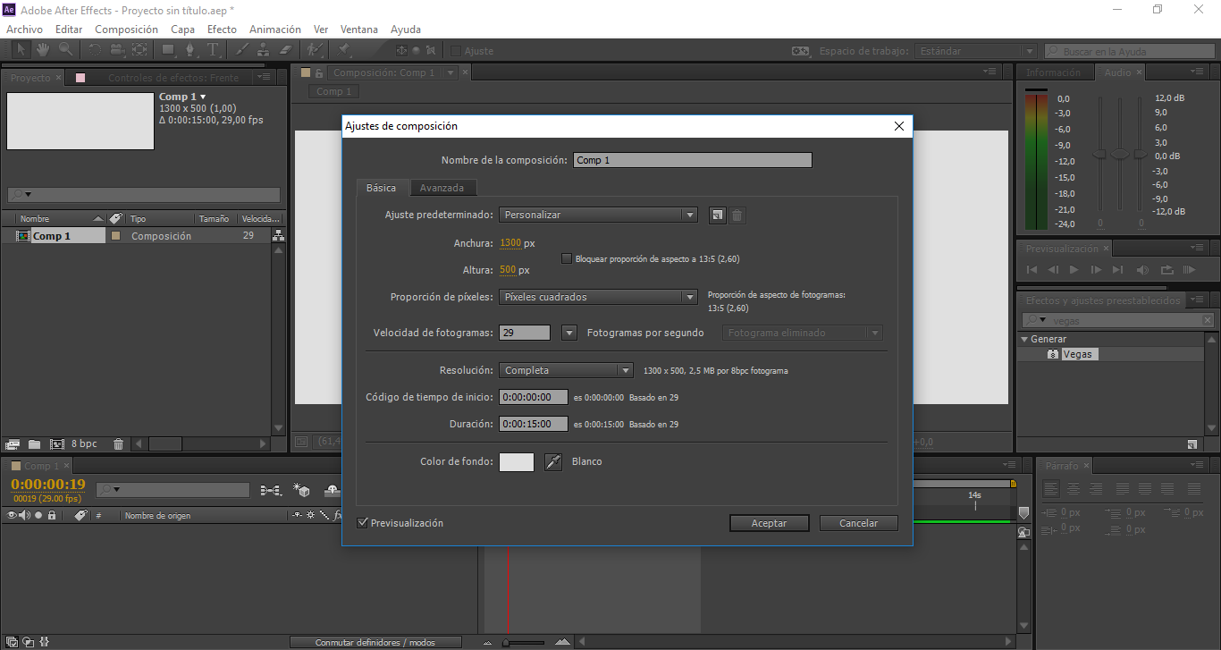Image resolution: width=1221 pixels, height=650 pixels.
Task: Toggle the timeline video eye column header
Action: point(12,515)
